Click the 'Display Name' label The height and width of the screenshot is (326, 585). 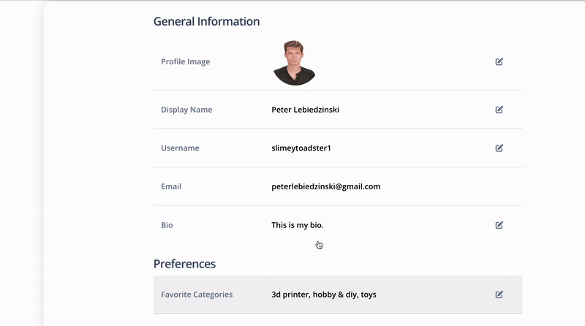pyautogui.click(x=186, y=110)
